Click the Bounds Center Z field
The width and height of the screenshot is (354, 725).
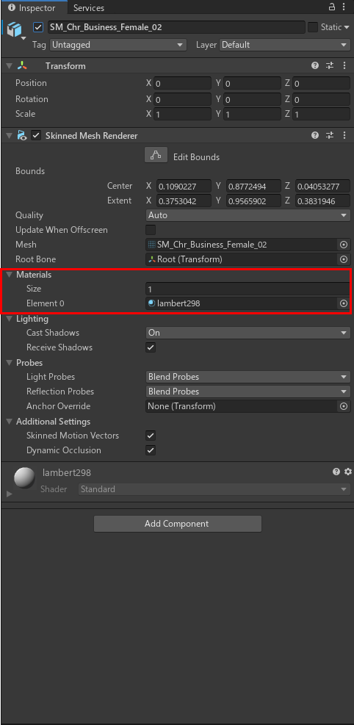click(322, 187)
